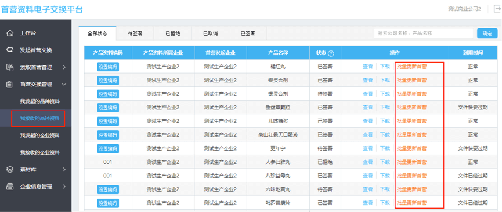This screenshot has height=212, width=502.
Task: Switch to the 已拒绝 tab
Action: pyautogui.click(x=173, y=34)
